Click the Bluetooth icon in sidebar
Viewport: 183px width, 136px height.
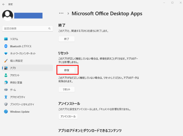pos(6,46)
